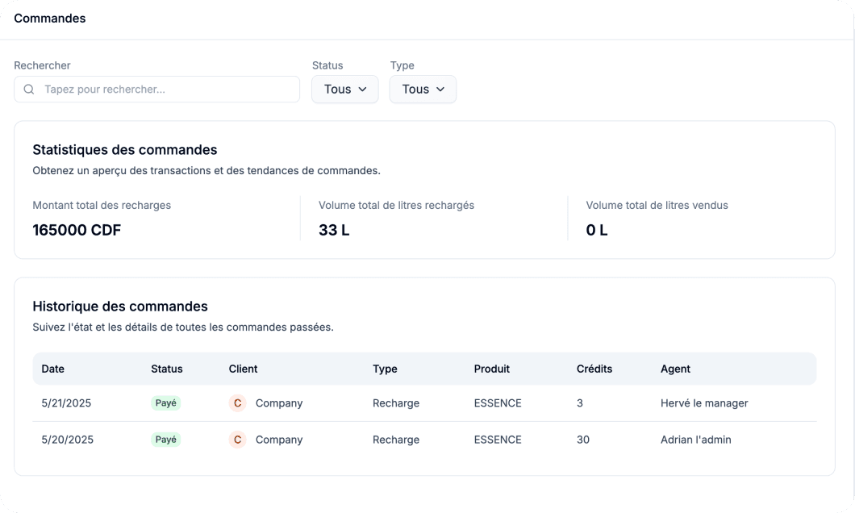
Task: Open the order handled by Adrian l'admin
Action: pyautogui.click(x=695, y=440)
